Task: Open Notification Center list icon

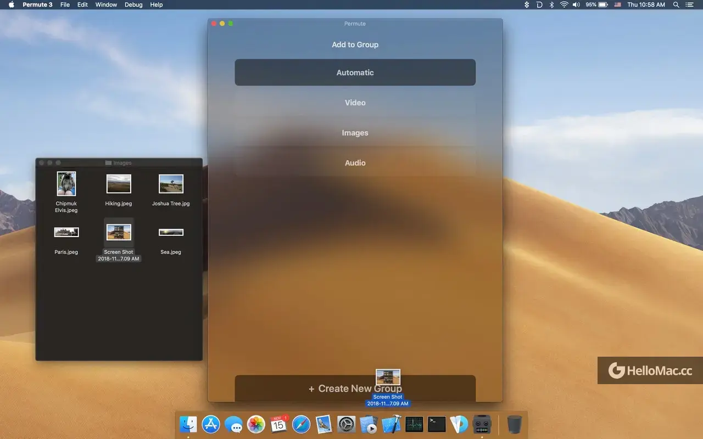Action: coord(690,4)
